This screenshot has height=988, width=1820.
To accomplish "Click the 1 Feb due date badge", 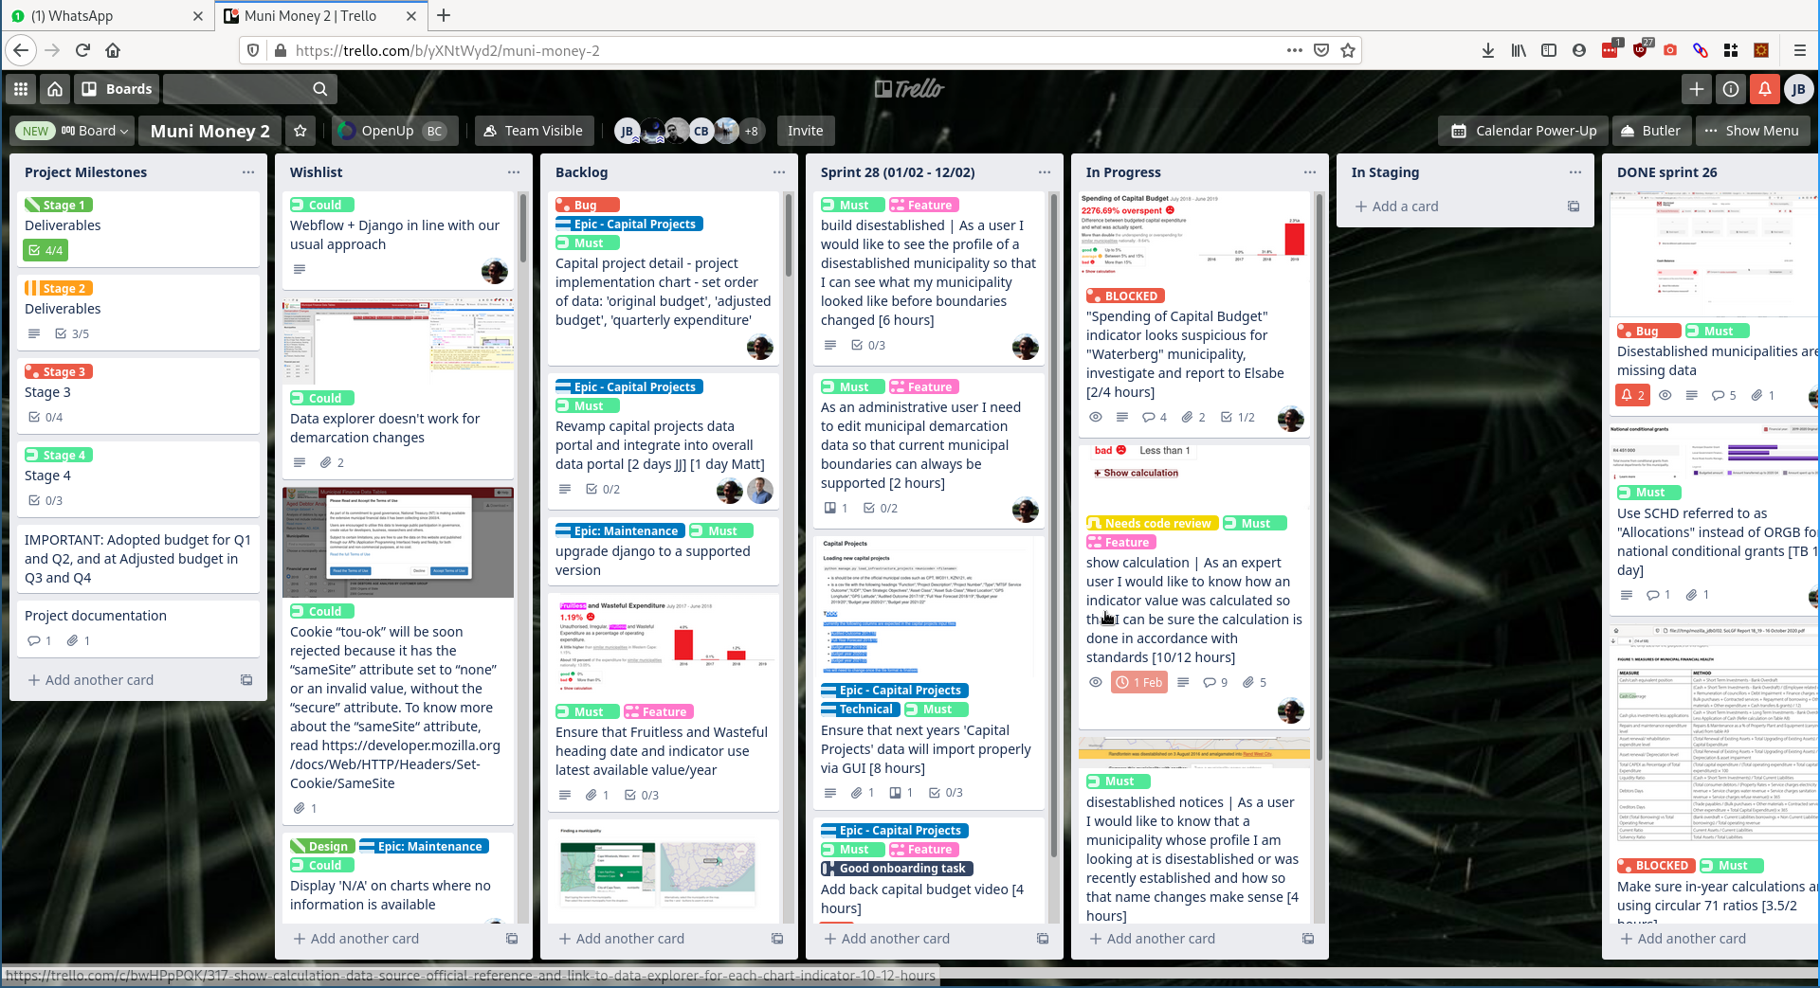I will tap(1139, 682).
